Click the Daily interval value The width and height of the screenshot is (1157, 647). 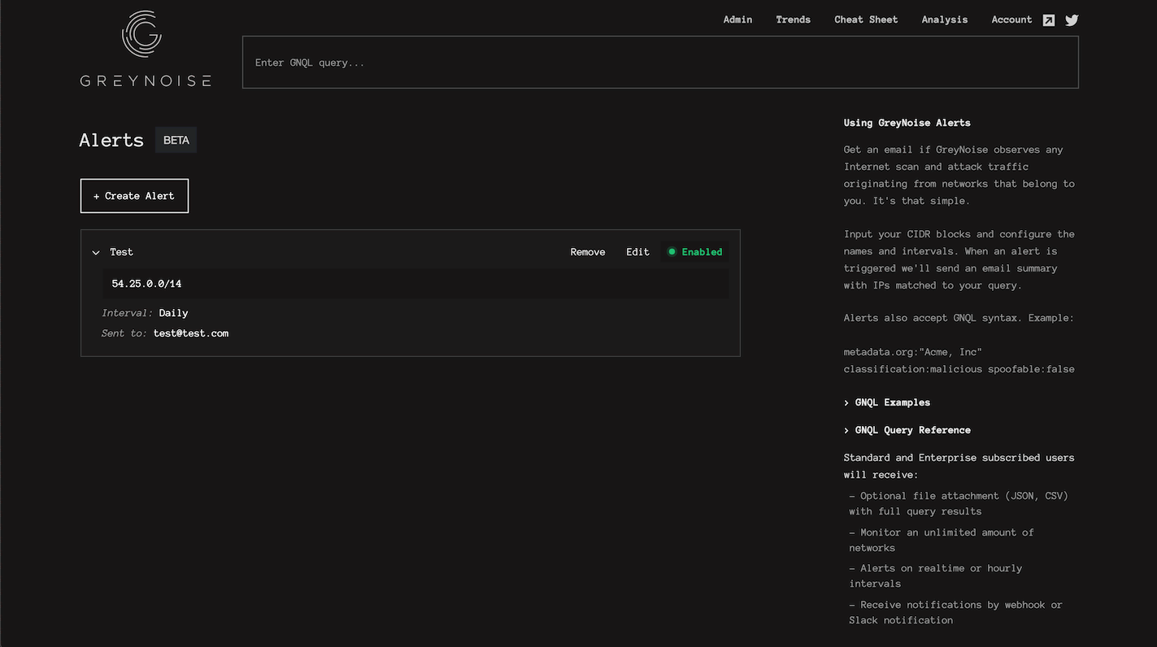coord(173,313)
